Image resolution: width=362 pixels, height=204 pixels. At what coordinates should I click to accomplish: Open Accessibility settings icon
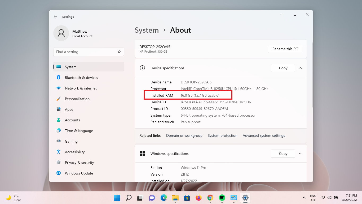(x=59, y=152)
